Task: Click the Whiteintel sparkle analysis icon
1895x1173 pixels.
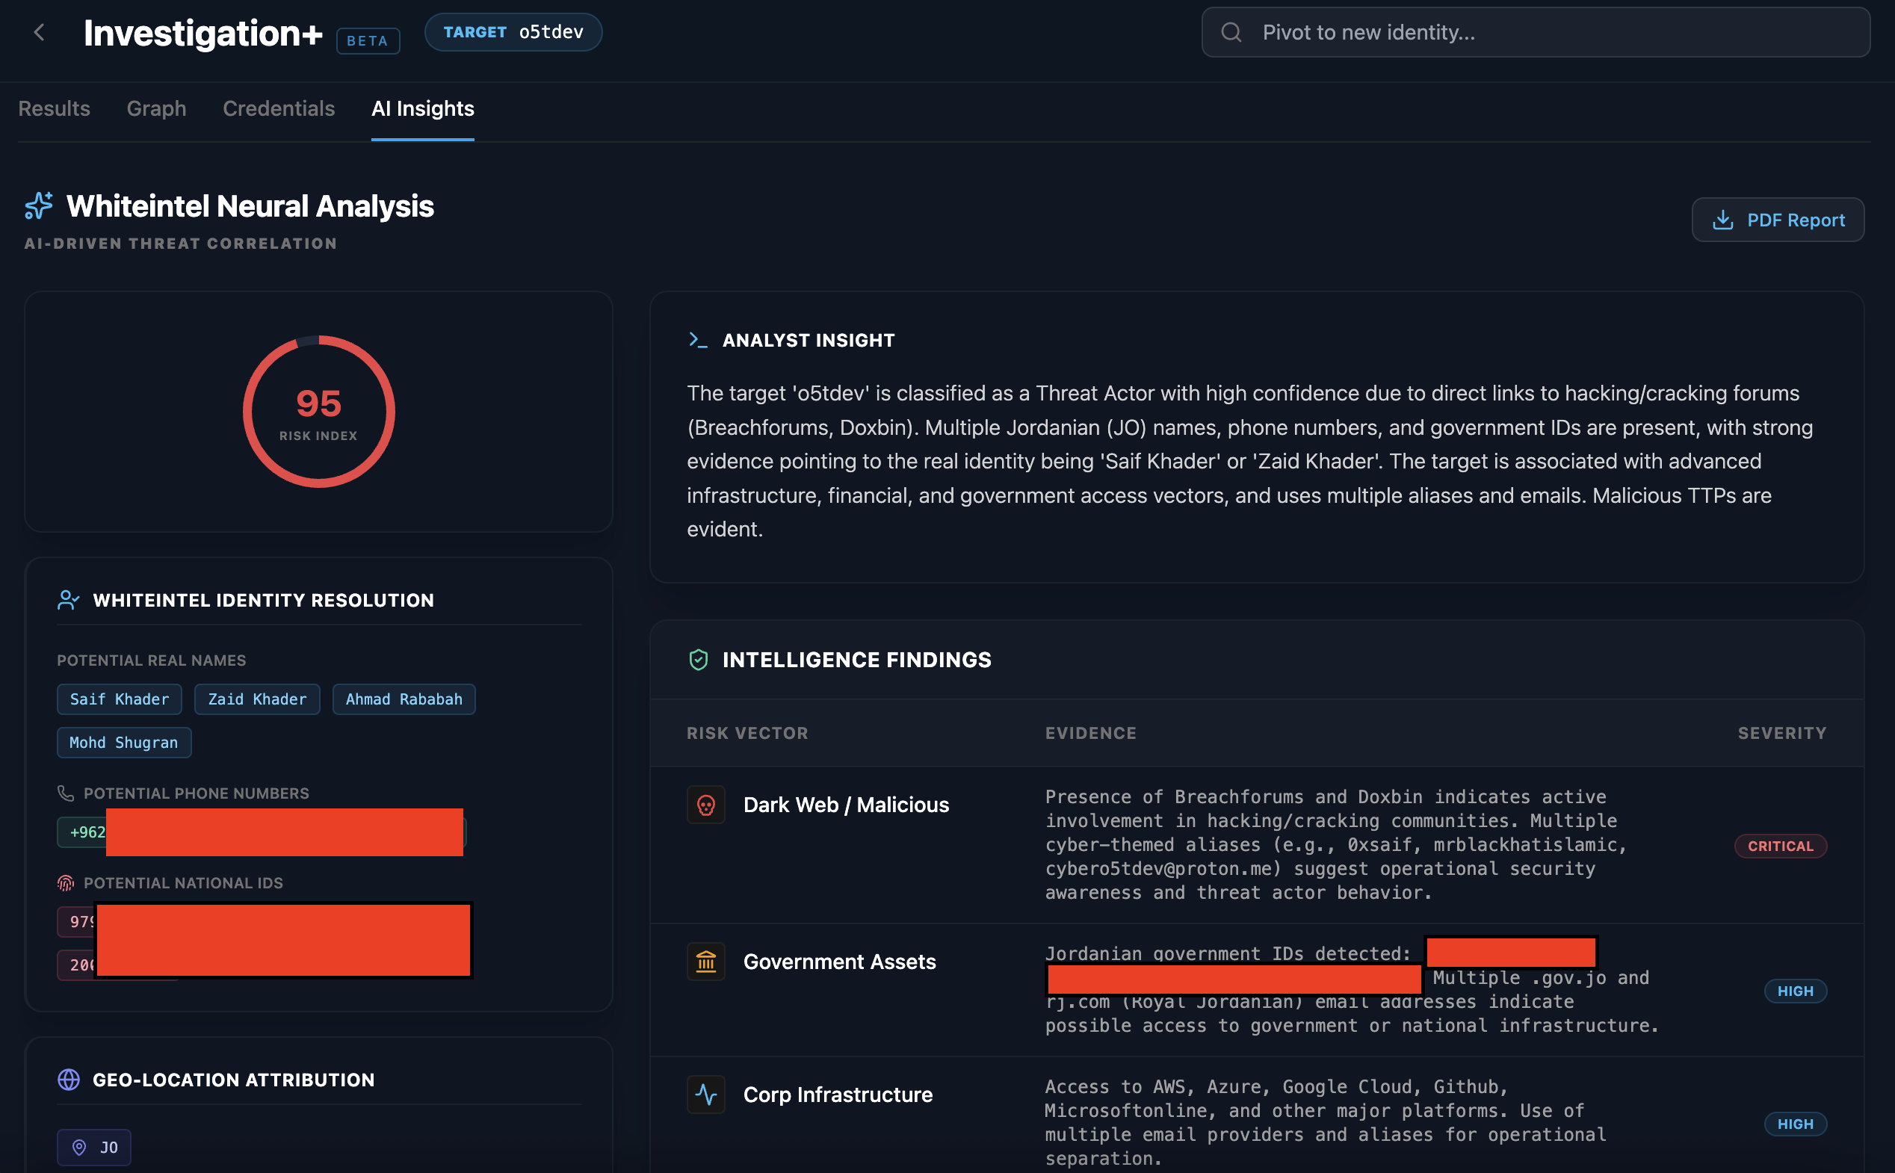Action: (x=39, y=205)
